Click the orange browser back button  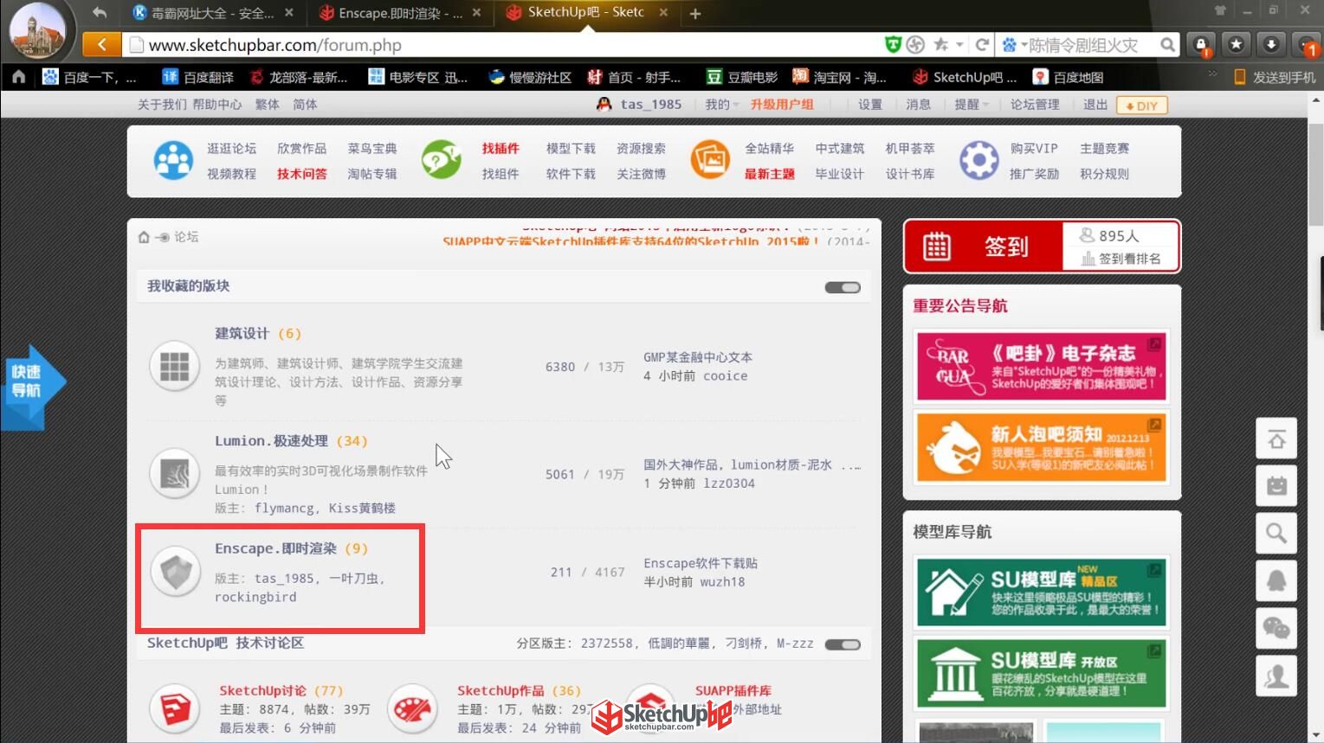(x=102, y=44)
